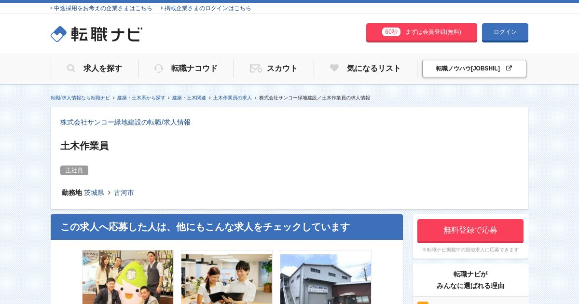The width and height of the screenshot is (579, 304).
Task: Click the 60秒 badge on register button
Action: tap(391, 32)
